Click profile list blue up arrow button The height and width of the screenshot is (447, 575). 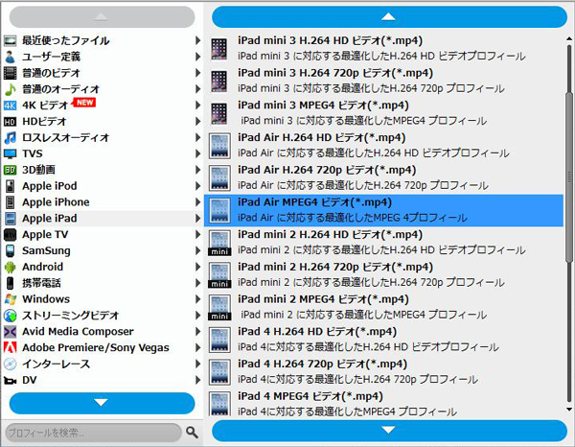click(389, 17)
